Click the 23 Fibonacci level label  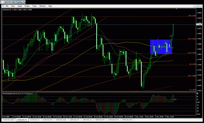(193, 90)
